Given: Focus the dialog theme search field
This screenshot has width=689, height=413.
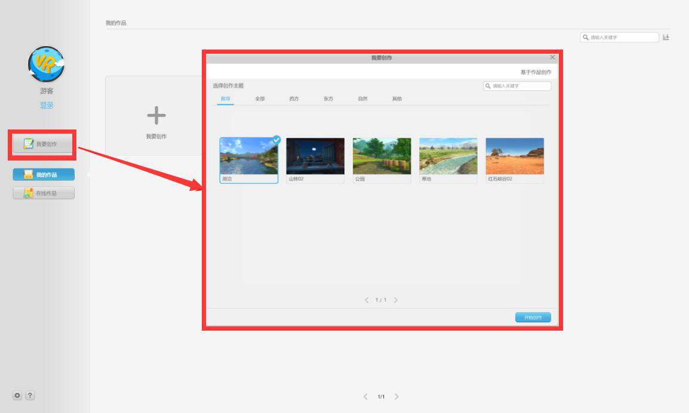Looking at the screenshot, I should 517,86.
